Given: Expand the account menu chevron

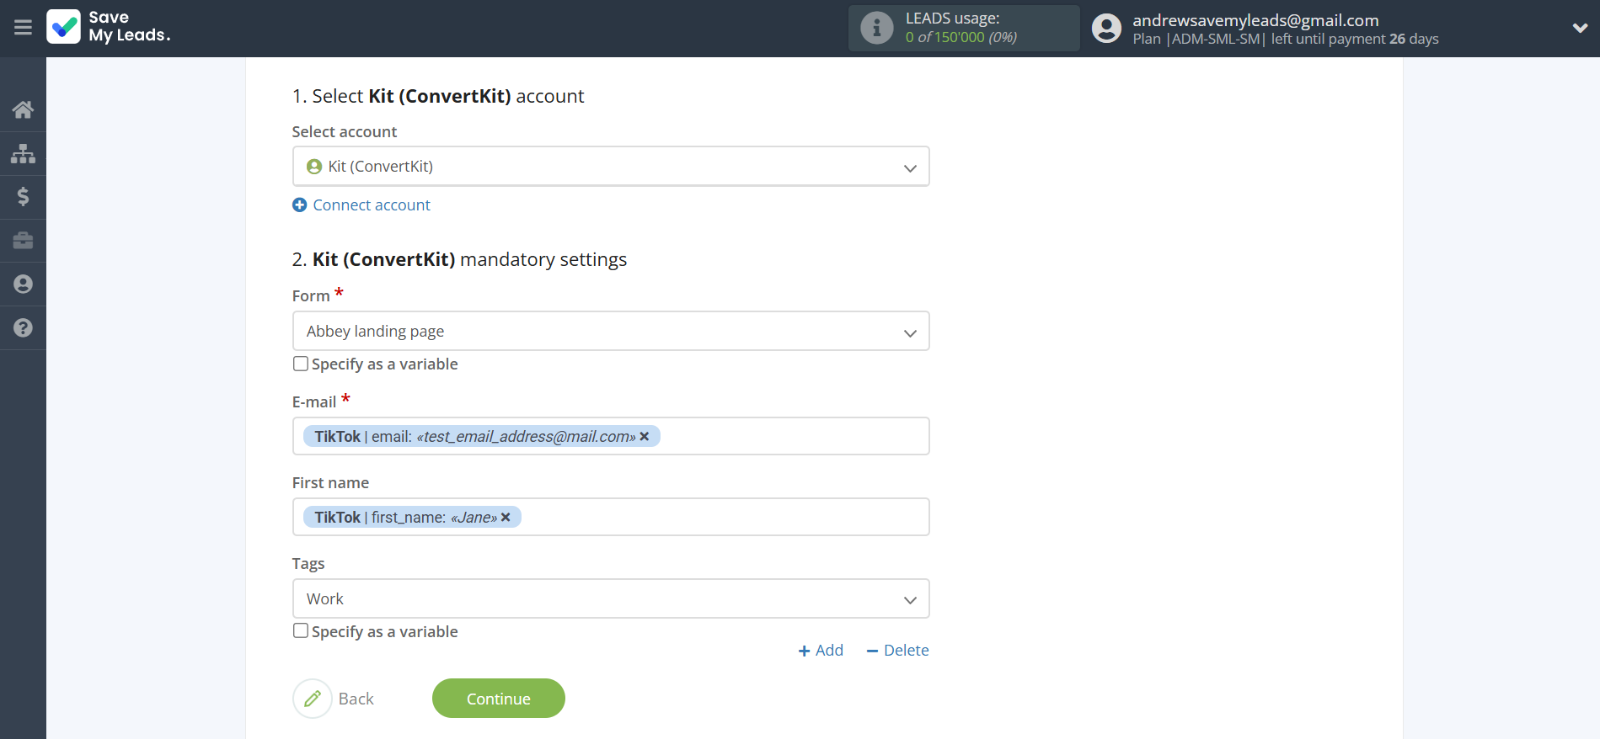Looking at the screenshot, I should [1580, 28].
